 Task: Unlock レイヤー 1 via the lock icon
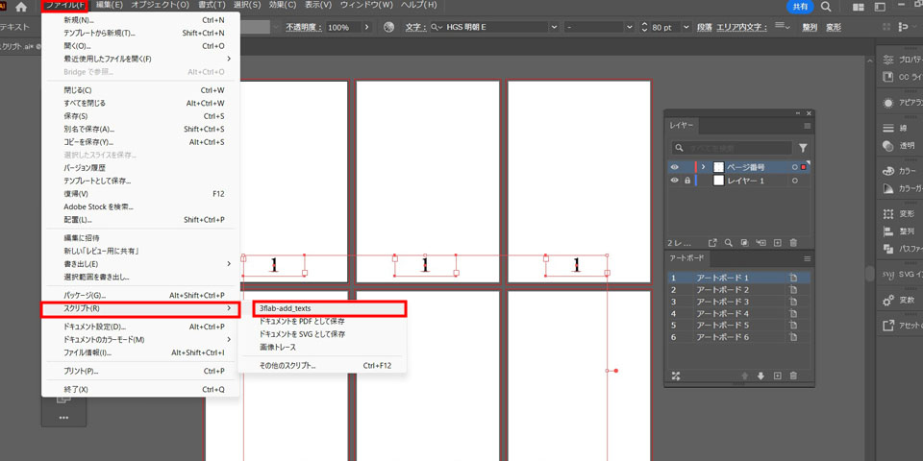tap(686, 181)
